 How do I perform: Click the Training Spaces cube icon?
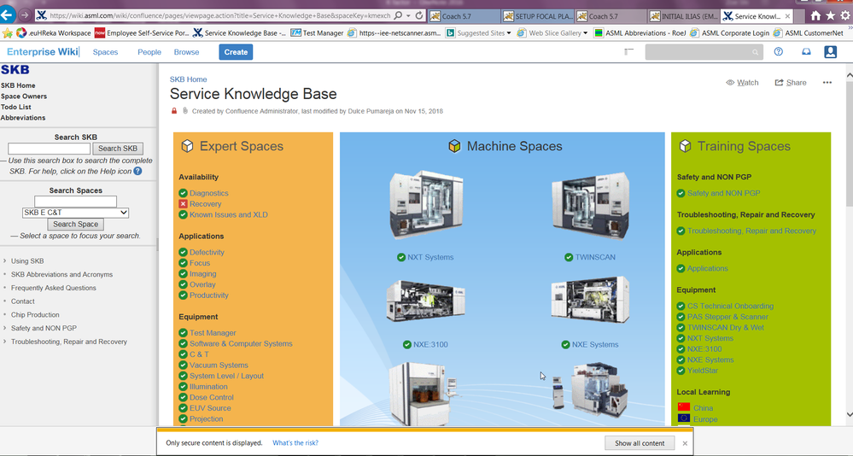click(x=686, y=146)
